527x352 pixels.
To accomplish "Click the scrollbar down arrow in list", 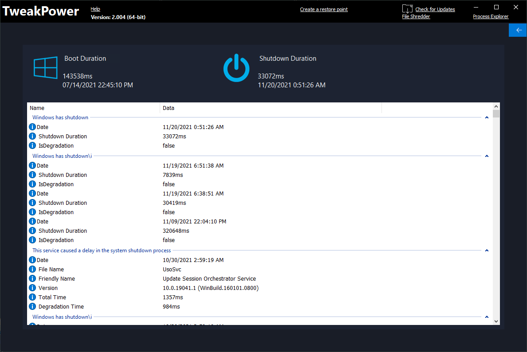I will 496,321.
